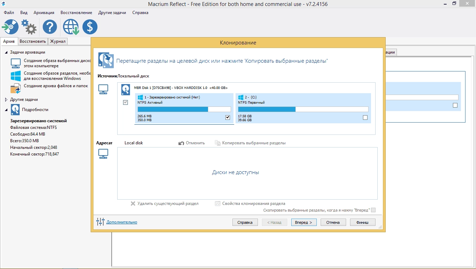This screenshot has width=476, height=269.
Task: Select the Зарезервировано системой partition block
Action: [184, 108]
